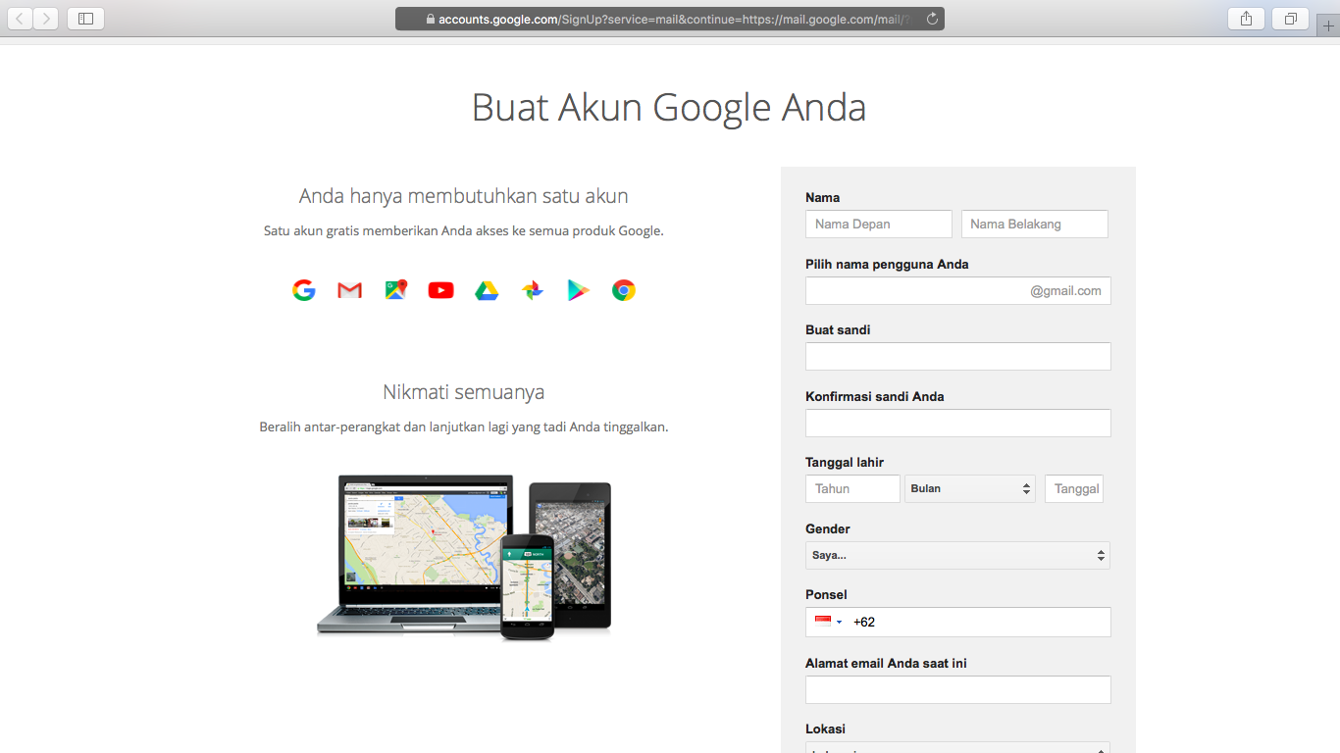Click the Google Maps pin icon
The height and width of the screenshot is (753, 1340).
pyautogui.click(x=395, y=290)
